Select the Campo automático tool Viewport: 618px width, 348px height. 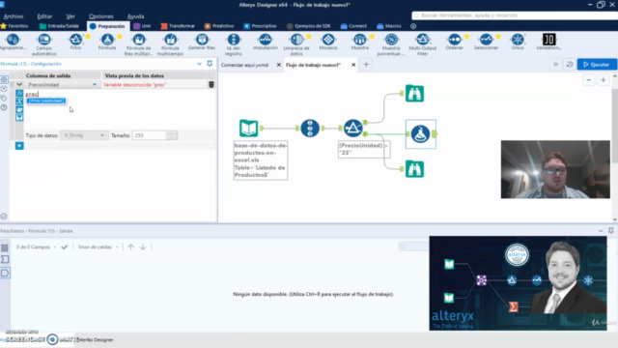tap(43, 44)
